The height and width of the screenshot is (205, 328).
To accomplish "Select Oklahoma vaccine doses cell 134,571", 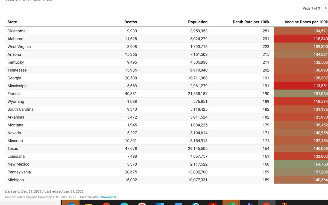I will click(301, 31).
